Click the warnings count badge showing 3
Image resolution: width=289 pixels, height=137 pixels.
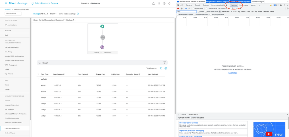271,5
